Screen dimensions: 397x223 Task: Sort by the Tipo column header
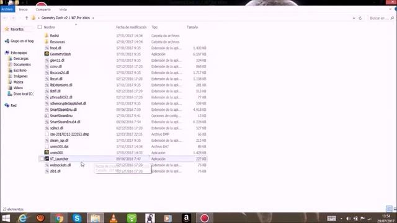coord(154,27)
